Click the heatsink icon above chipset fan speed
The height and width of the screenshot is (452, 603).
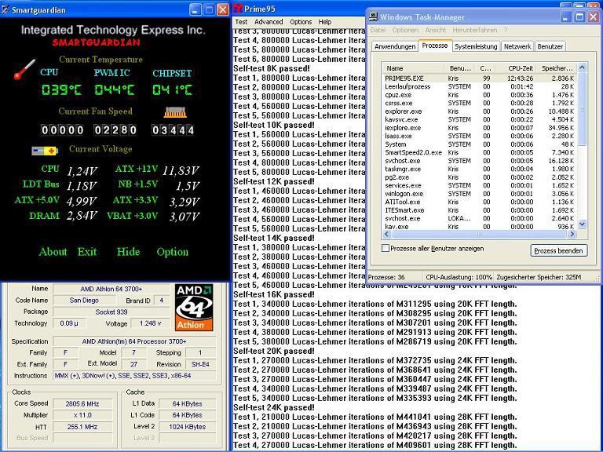pyautogui.click(x=175, y=112)
